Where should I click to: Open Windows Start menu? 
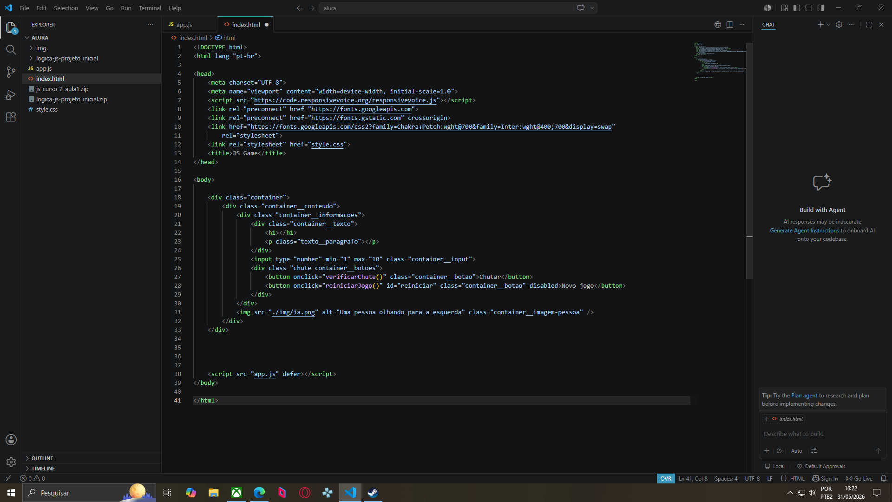coord(11,493)
